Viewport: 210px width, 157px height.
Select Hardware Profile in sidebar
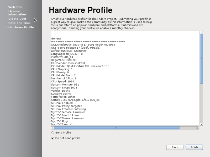[21, 27]
